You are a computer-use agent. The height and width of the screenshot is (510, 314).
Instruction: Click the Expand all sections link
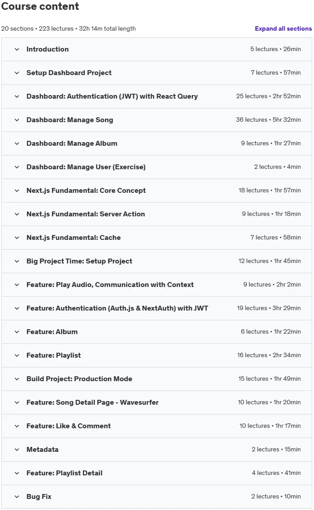pos(283,28)
